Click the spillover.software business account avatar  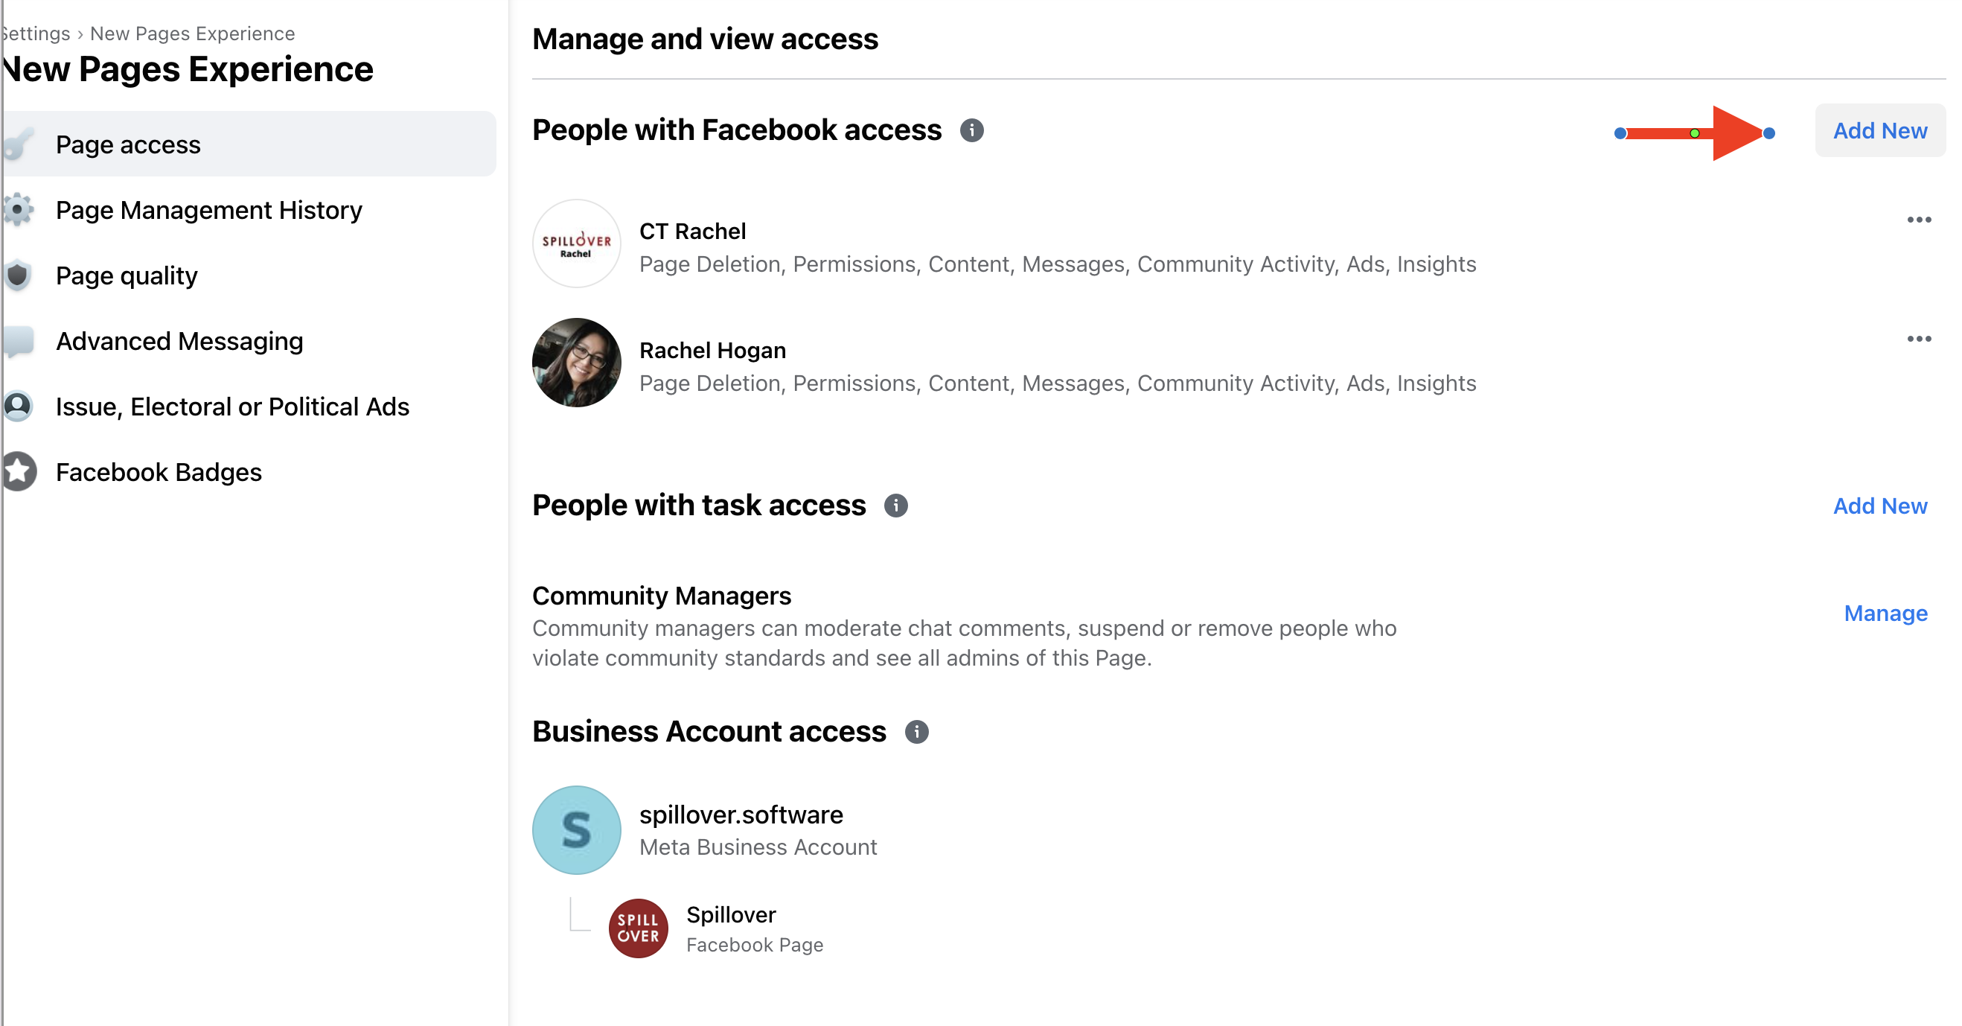point(577,830)
